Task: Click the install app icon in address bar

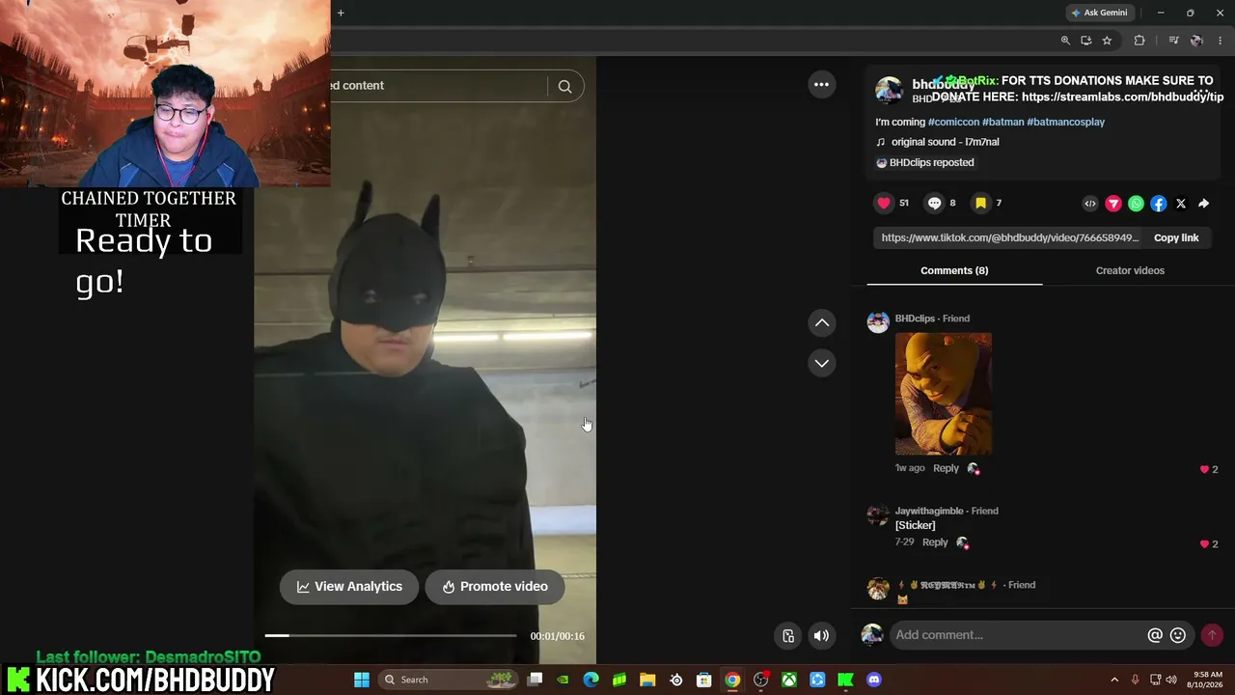Action: 1086,41
